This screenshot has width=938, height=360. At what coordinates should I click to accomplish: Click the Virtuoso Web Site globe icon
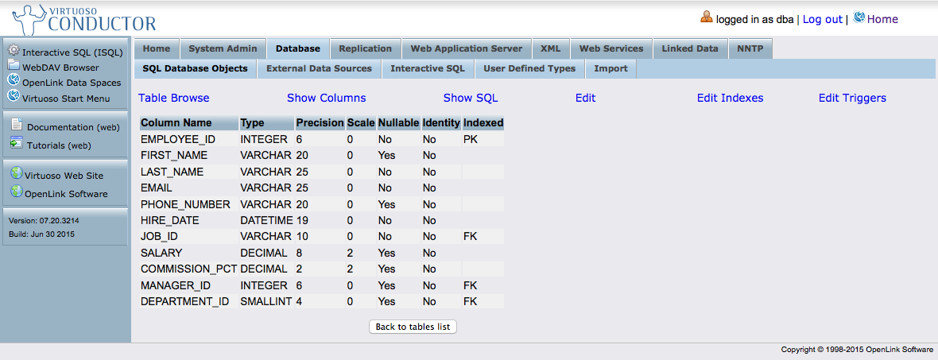click(17, 174)
